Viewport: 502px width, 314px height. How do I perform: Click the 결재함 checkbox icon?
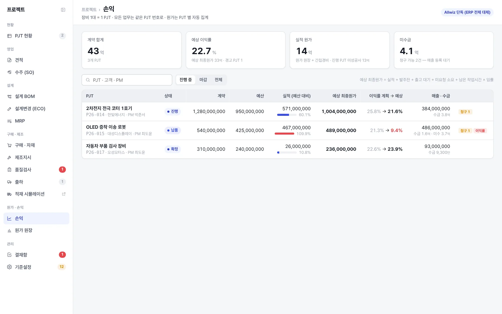coord(9,255)
